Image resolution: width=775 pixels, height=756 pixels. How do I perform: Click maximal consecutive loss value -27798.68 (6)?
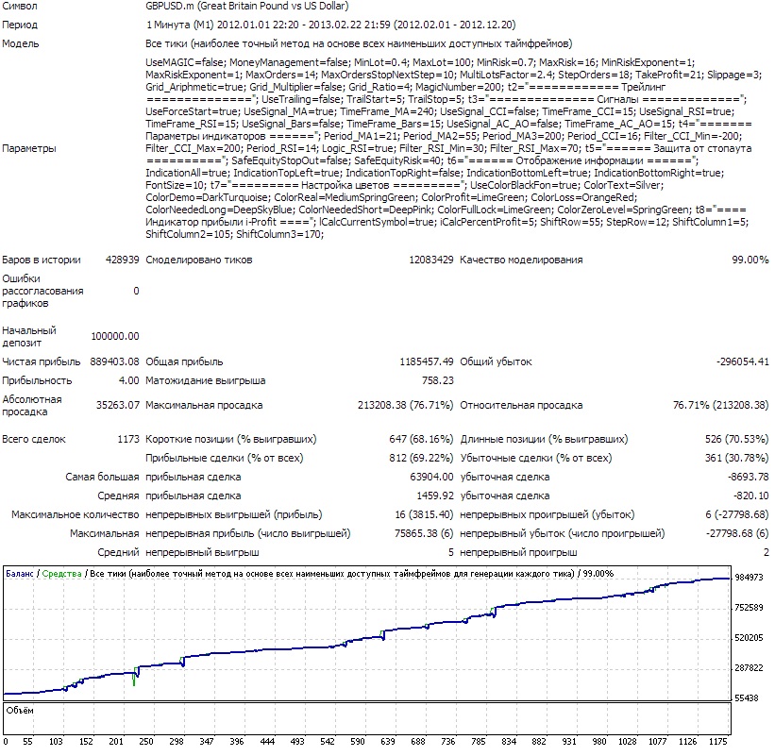point(737,533)
